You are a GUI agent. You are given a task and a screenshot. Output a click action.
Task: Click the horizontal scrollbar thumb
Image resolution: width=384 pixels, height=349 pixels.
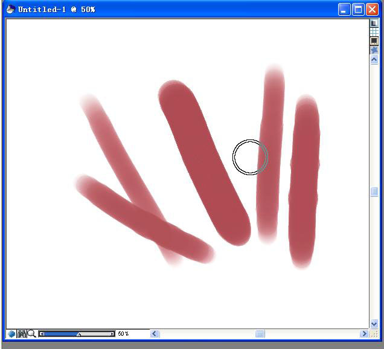coord(260,333)
